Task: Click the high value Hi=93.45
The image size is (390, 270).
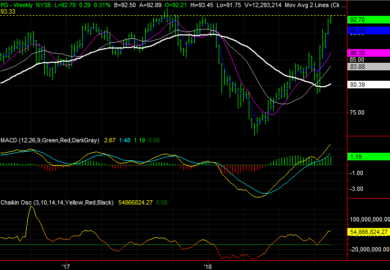Action: pos(202,5)
